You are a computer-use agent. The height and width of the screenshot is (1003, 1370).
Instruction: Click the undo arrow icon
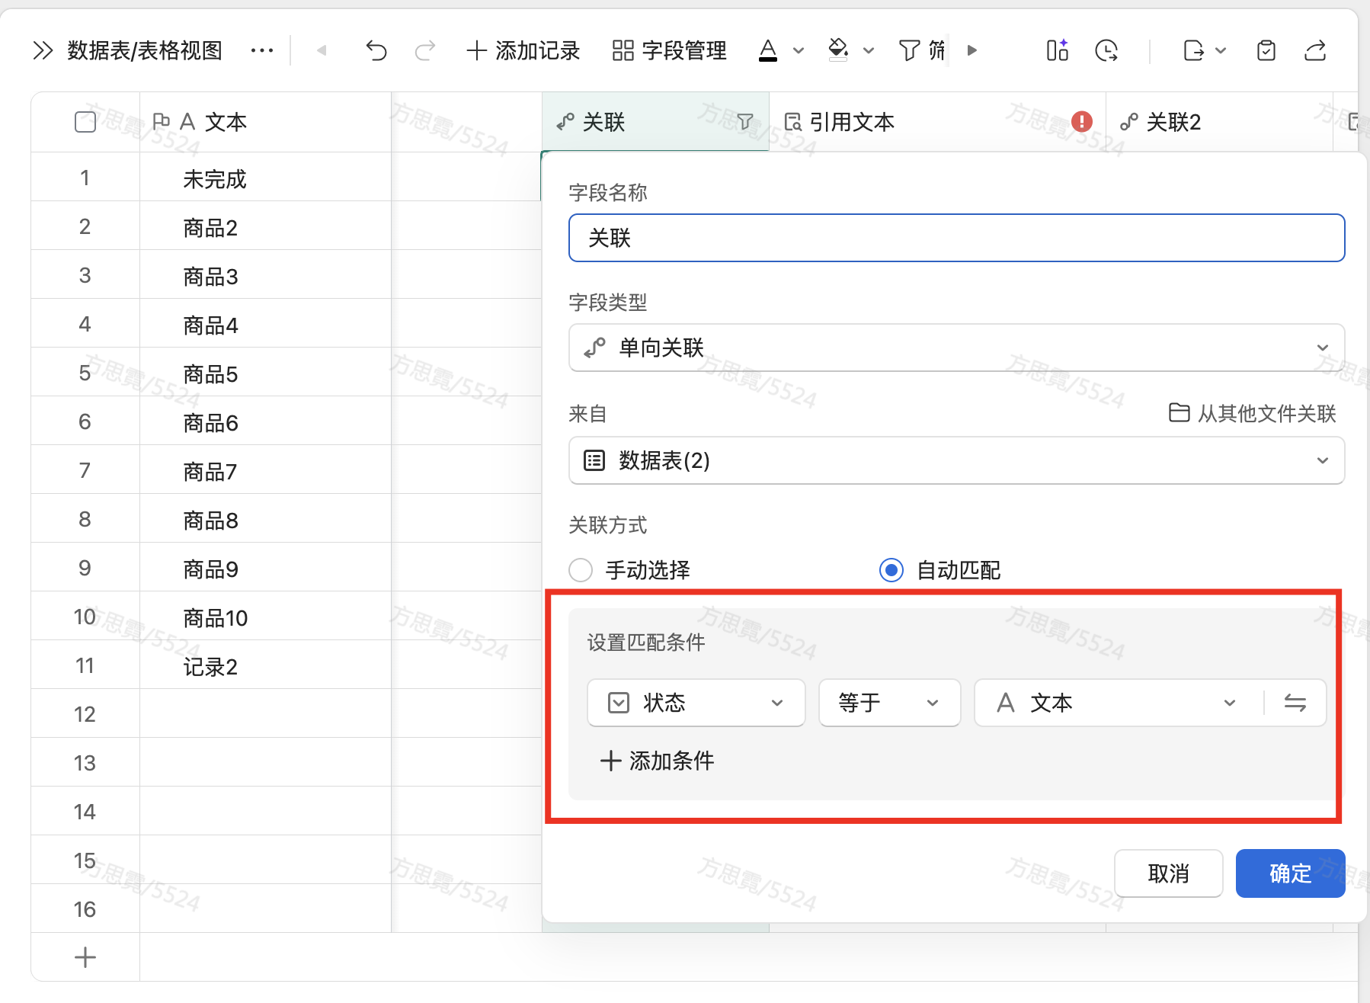click(376, 51)
